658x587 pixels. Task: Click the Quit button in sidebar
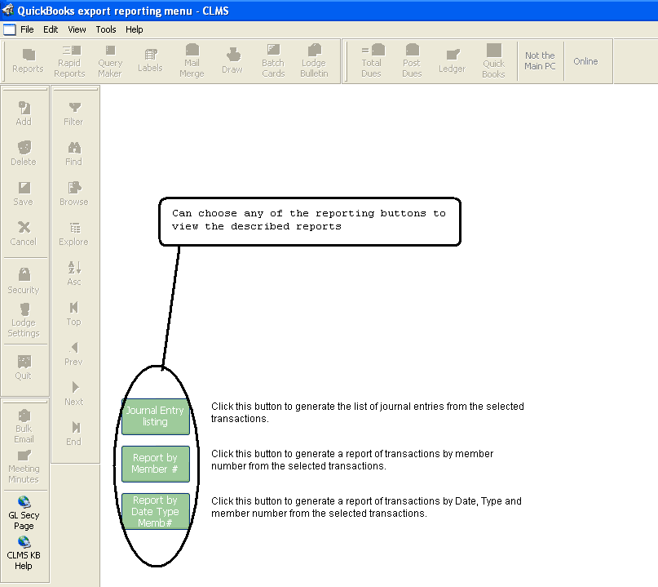click(x=24, y=367)
